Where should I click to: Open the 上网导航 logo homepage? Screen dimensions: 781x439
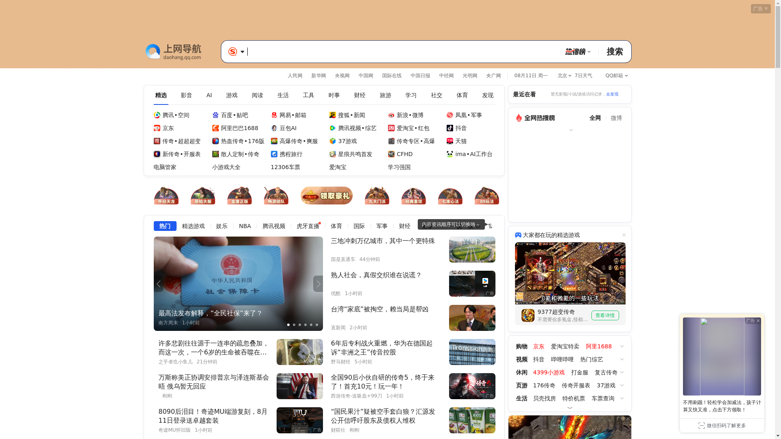click(174, 52)
